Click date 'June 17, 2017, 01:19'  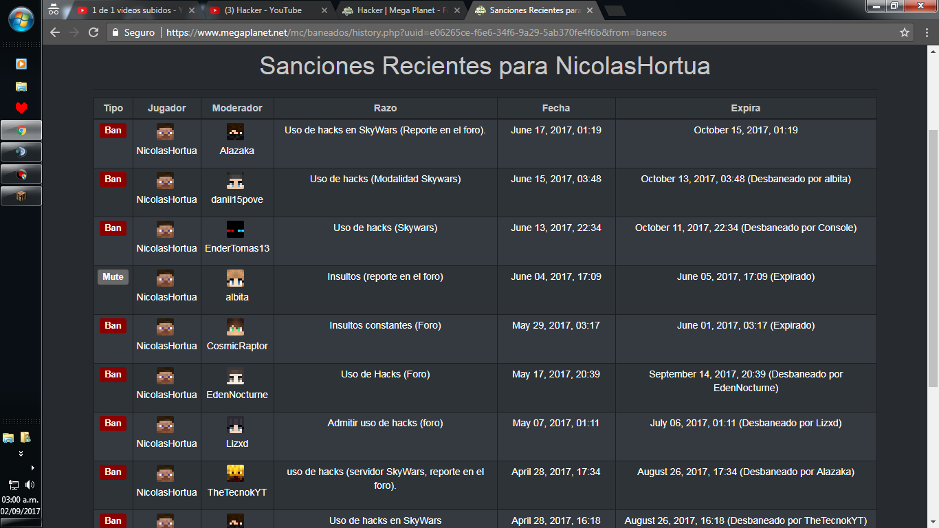(x=556, y=130)
